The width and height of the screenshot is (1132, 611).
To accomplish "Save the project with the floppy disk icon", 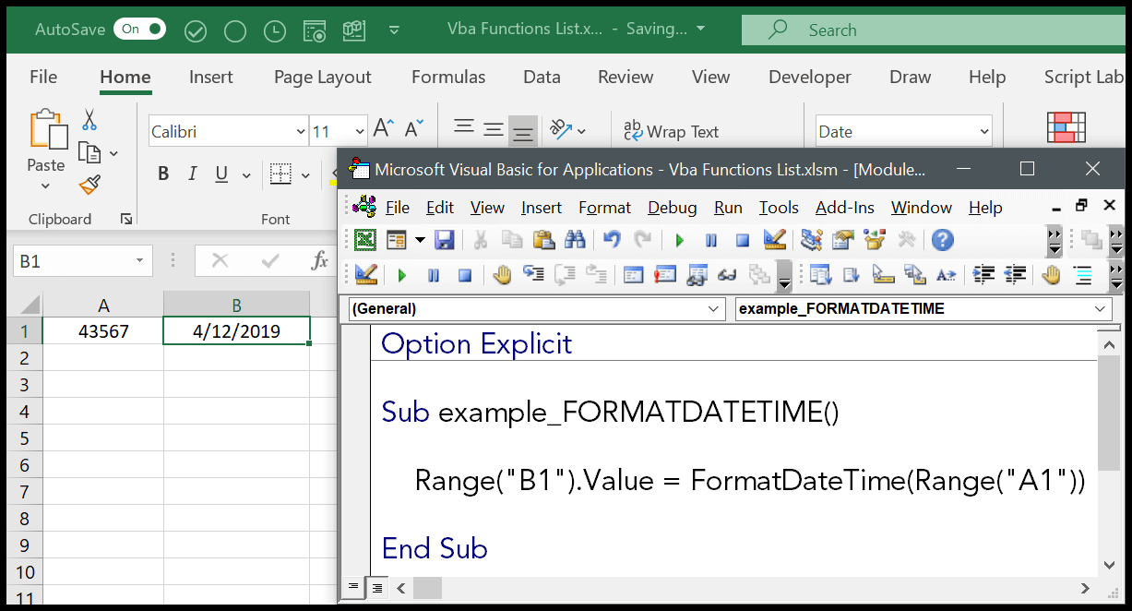I will (446, 240).
